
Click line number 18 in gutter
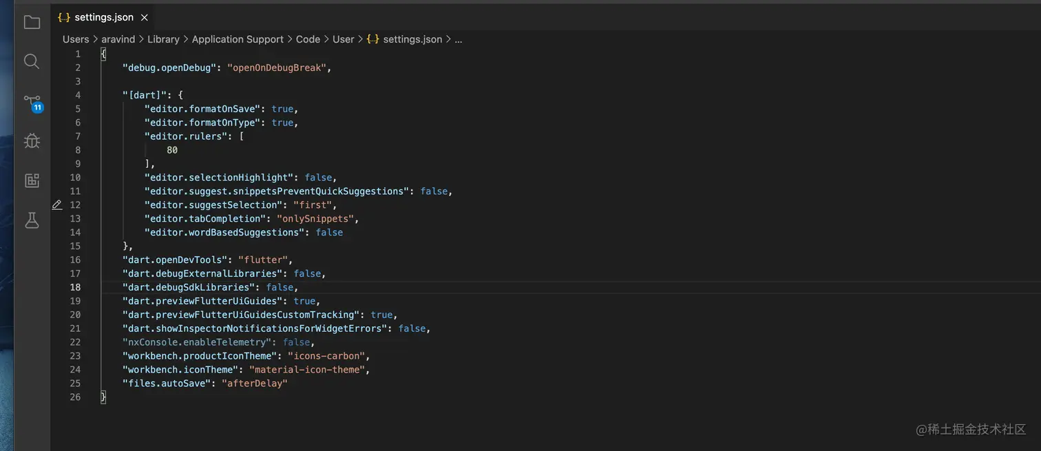pos(75,287)
